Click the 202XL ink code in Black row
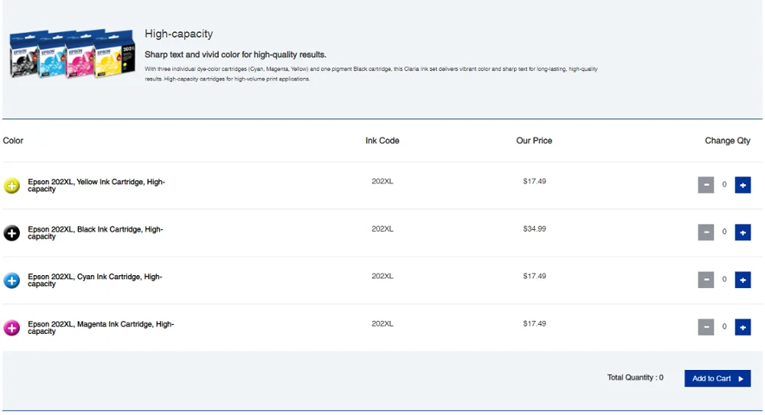This screenshot has height=415, width=765. (x=382, y=229)
